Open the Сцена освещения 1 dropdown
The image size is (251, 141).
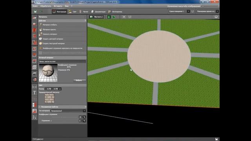[179, 11]
